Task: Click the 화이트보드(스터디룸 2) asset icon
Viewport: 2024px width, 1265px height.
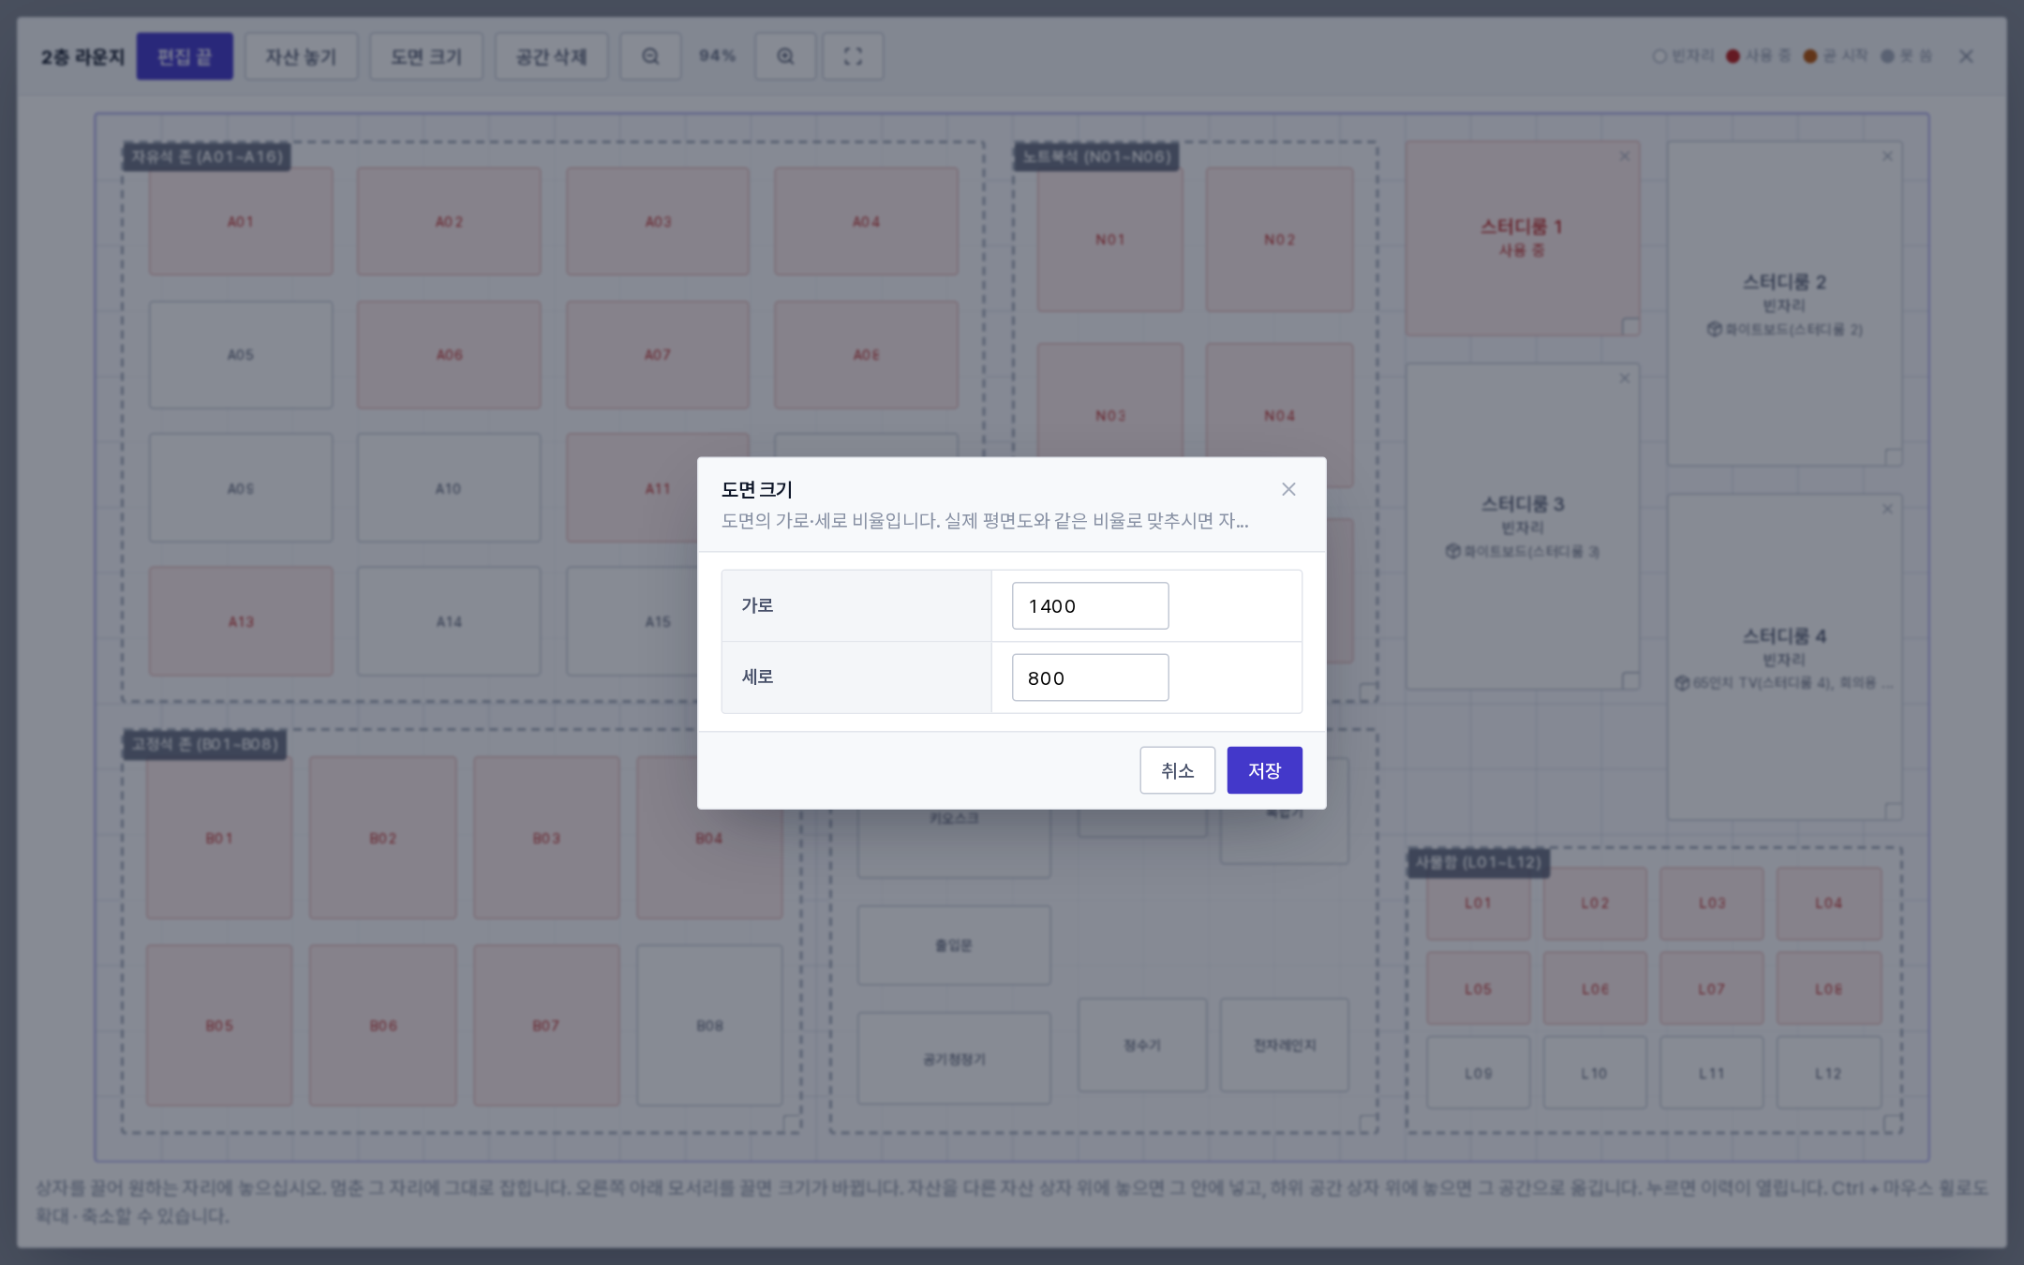Action: pos(1714,329)
